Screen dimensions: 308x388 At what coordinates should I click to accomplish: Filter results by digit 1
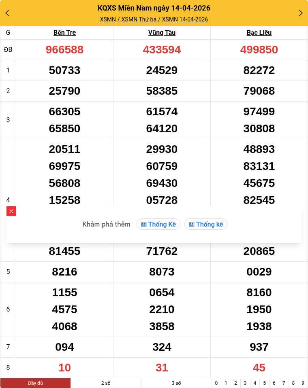click(226, 383)
